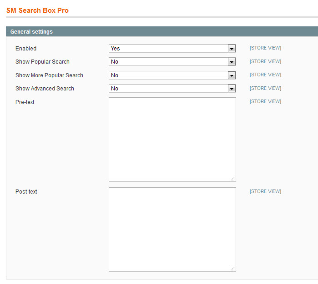Expand the Show Popular Search dropdown

click(172, 62)
